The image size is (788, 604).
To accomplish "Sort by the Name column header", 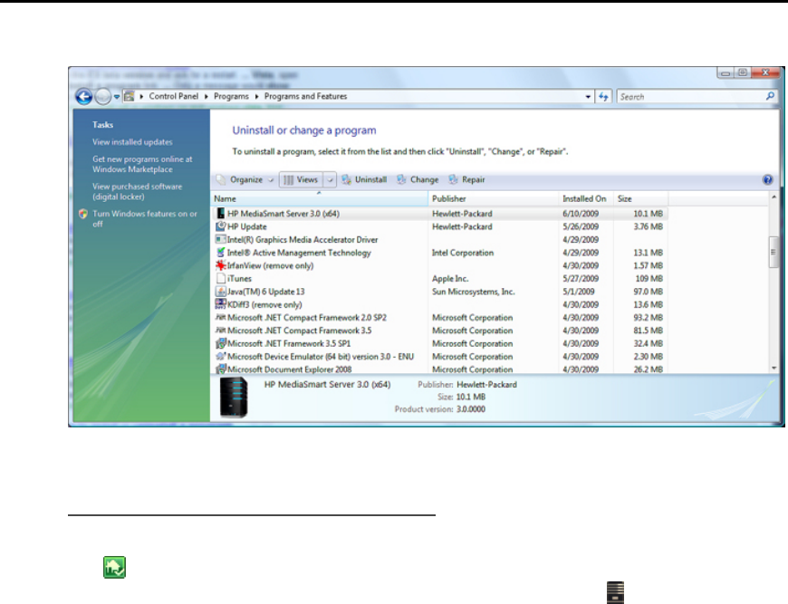I will click(x=320, y=199).
